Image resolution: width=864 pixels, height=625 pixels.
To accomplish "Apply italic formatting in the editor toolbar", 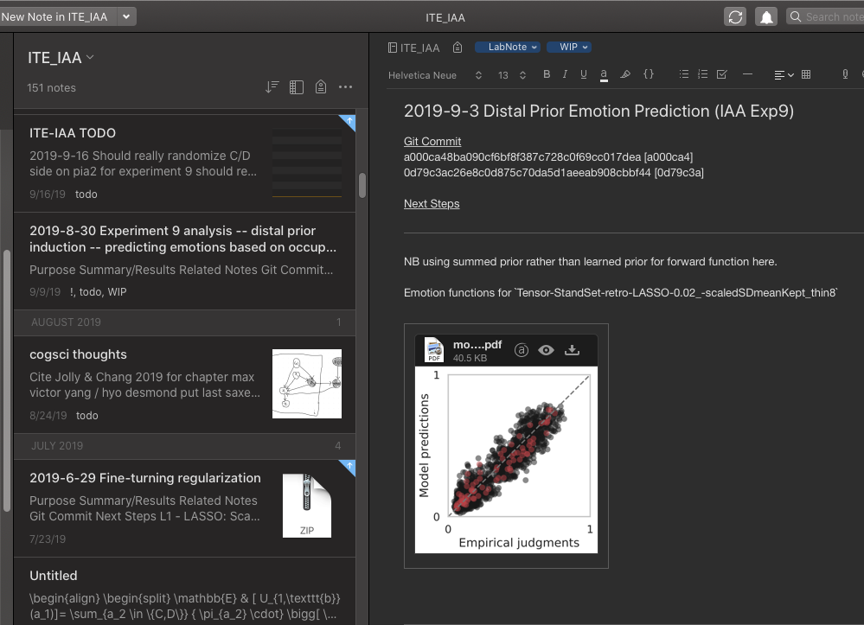I will point(564,74).
